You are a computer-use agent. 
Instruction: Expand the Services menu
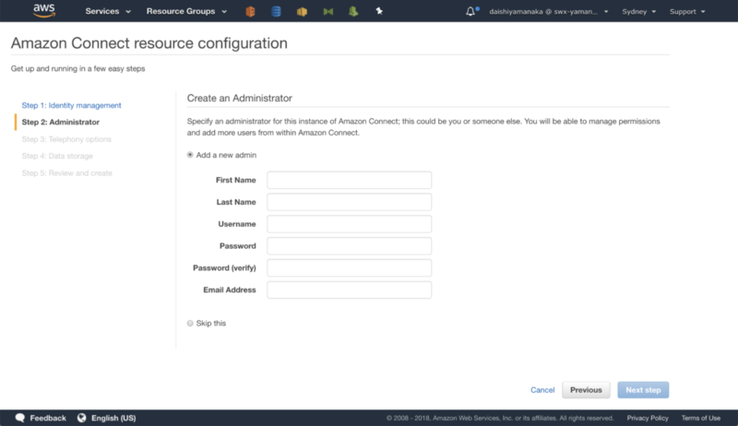108,11
